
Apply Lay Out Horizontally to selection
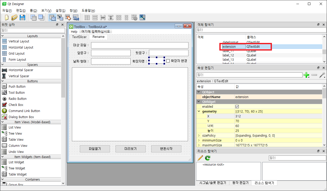point(87,17)
